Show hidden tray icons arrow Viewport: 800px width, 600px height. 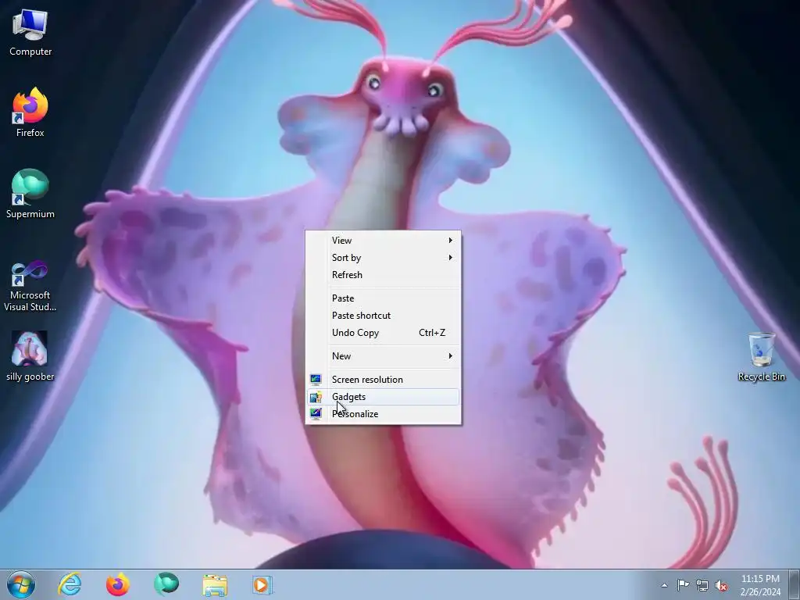pyautogui.click(x=664, y=585)
